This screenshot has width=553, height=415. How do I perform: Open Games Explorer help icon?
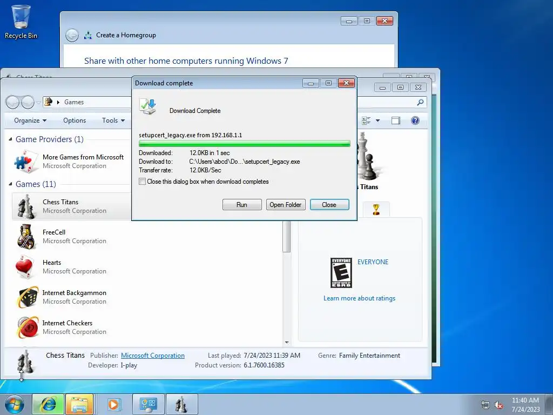415,121
